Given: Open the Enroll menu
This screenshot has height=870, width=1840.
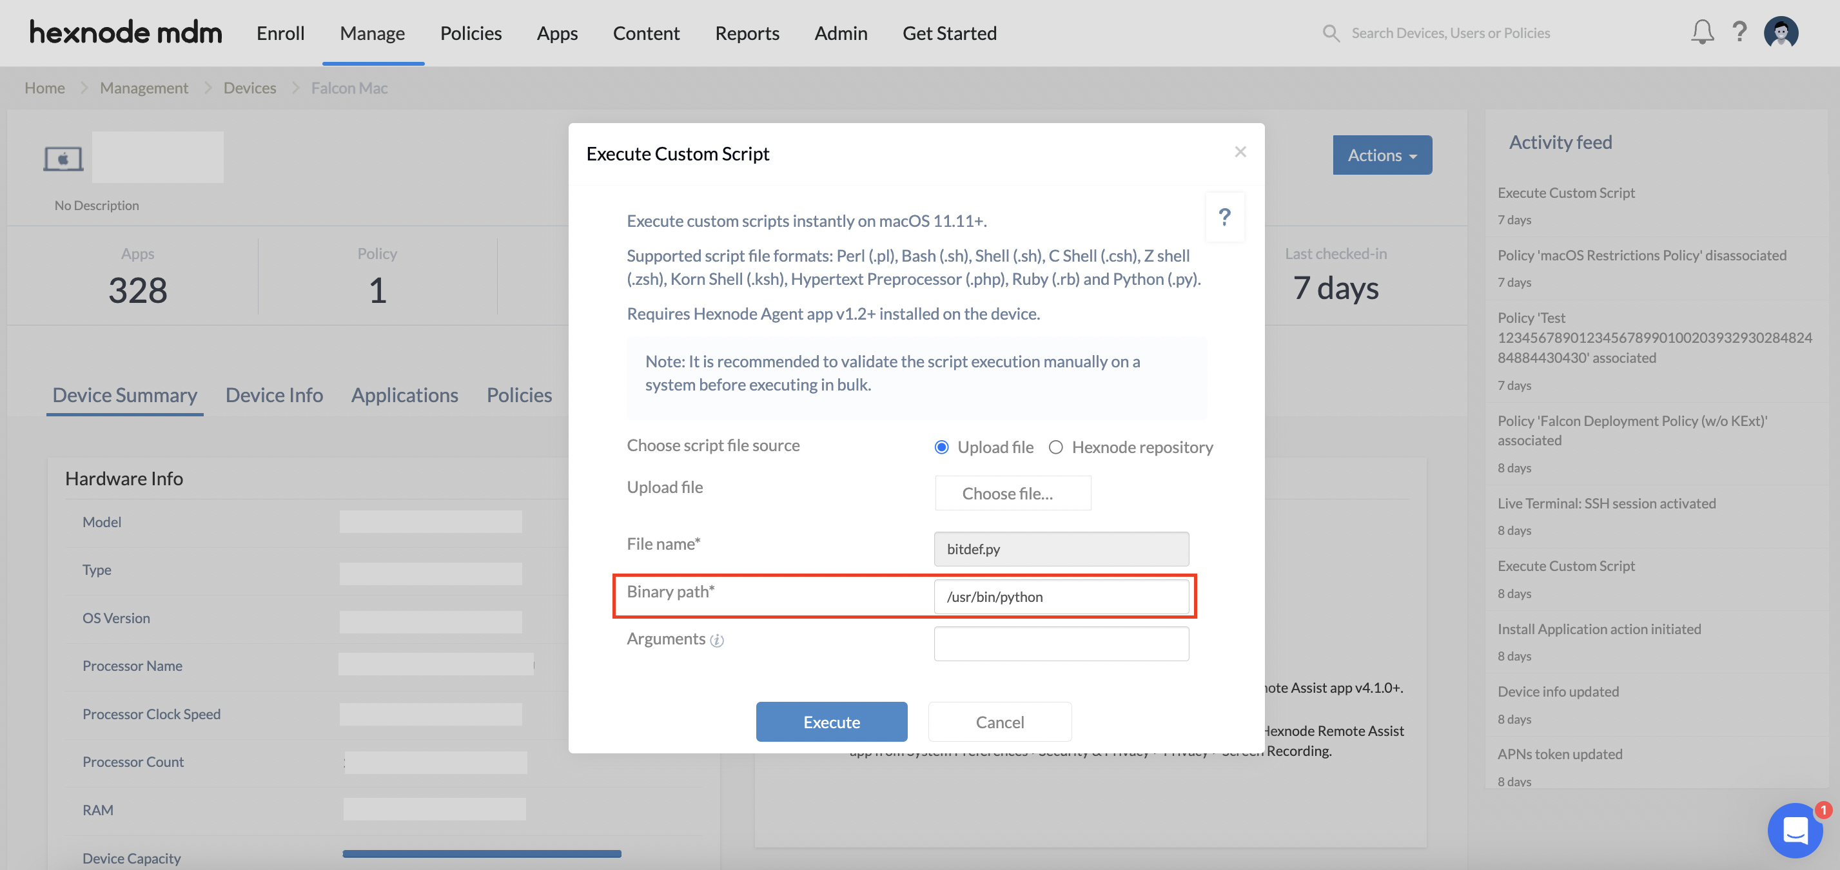Looking at the screenshot, I should click(x=280, y=33).
